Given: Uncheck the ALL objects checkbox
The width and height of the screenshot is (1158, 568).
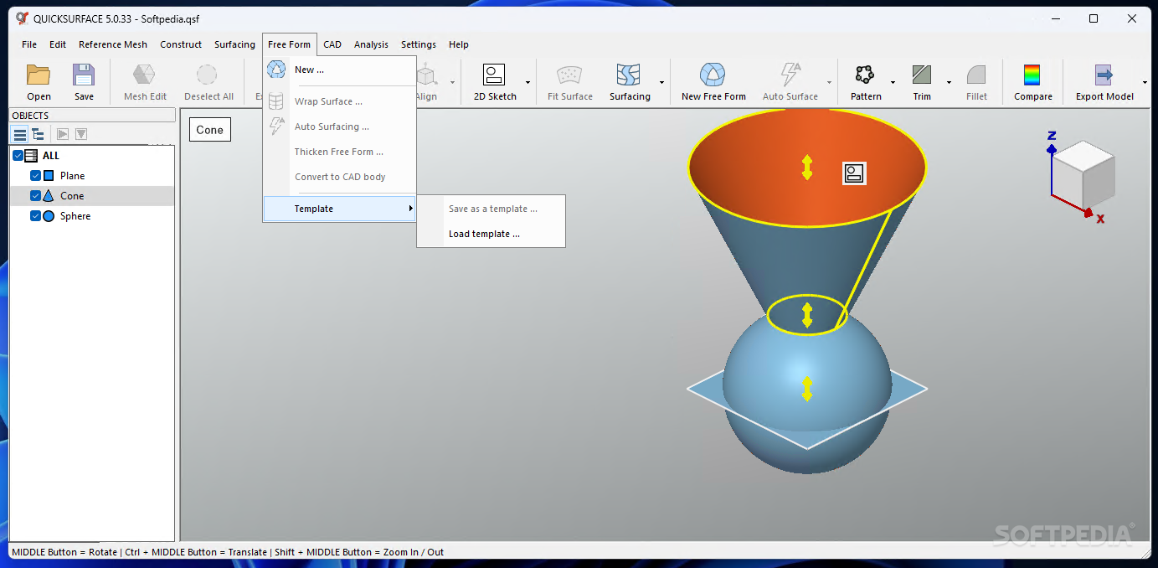Looking at the screenshot, I should [18, 156].
